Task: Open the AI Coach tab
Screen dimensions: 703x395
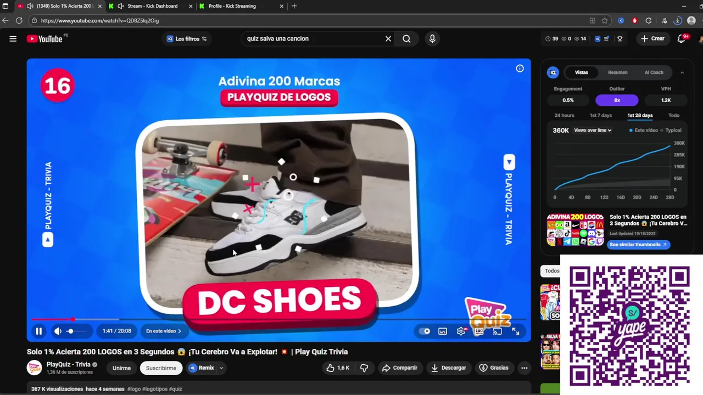Action: coord(654,72)
